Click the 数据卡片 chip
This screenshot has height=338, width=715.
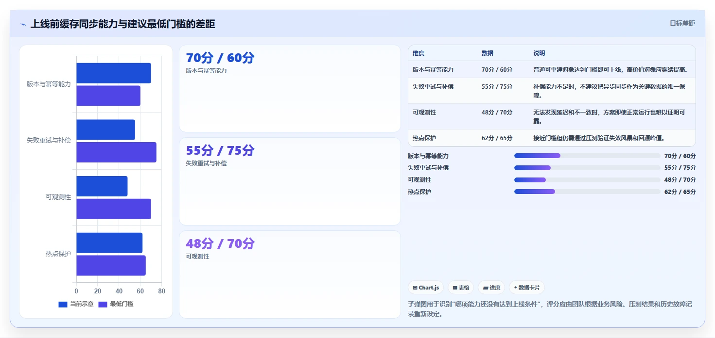pyautogui.click(x=526, y=288)
